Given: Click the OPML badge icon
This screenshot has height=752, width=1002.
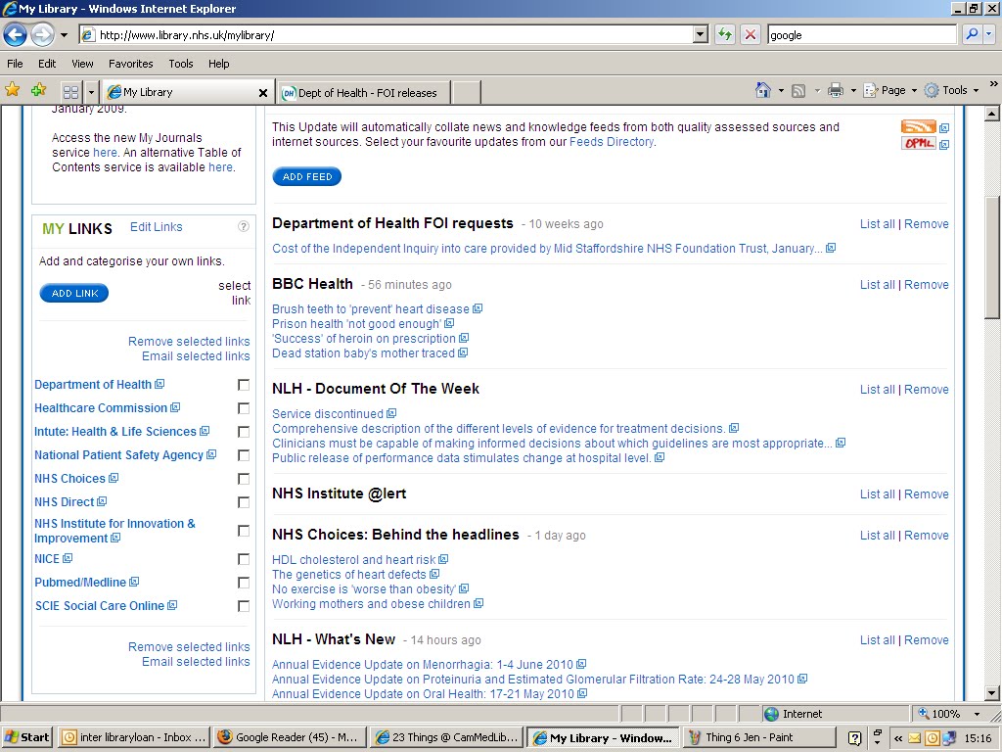Looking at the screenshot, I should tap(918, 143).
